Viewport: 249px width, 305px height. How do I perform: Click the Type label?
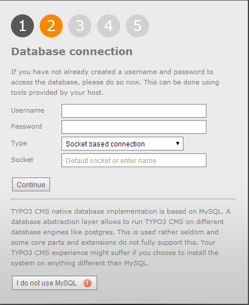point(19,144)
